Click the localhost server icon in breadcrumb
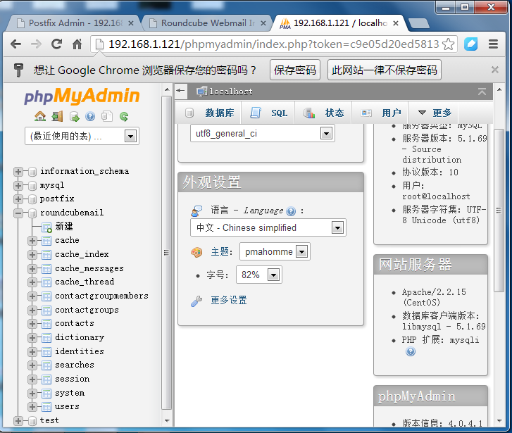This screenshot has width=512, height=433. pyautogui.click(x=201, y=92)
